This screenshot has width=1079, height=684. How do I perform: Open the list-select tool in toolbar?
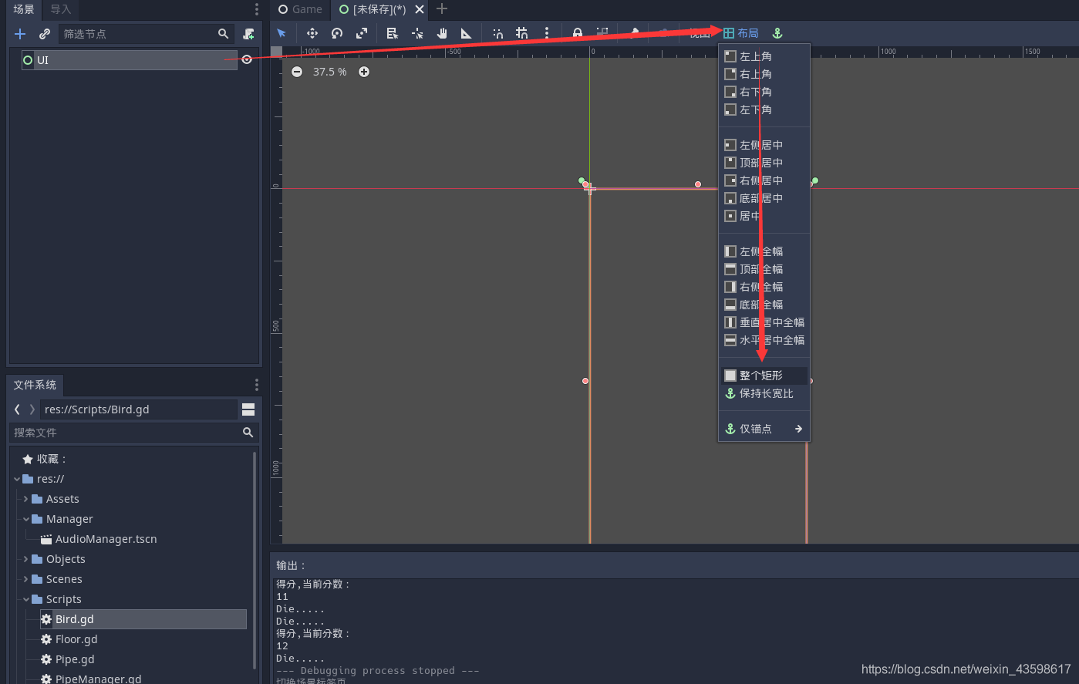tap(393, 33)
